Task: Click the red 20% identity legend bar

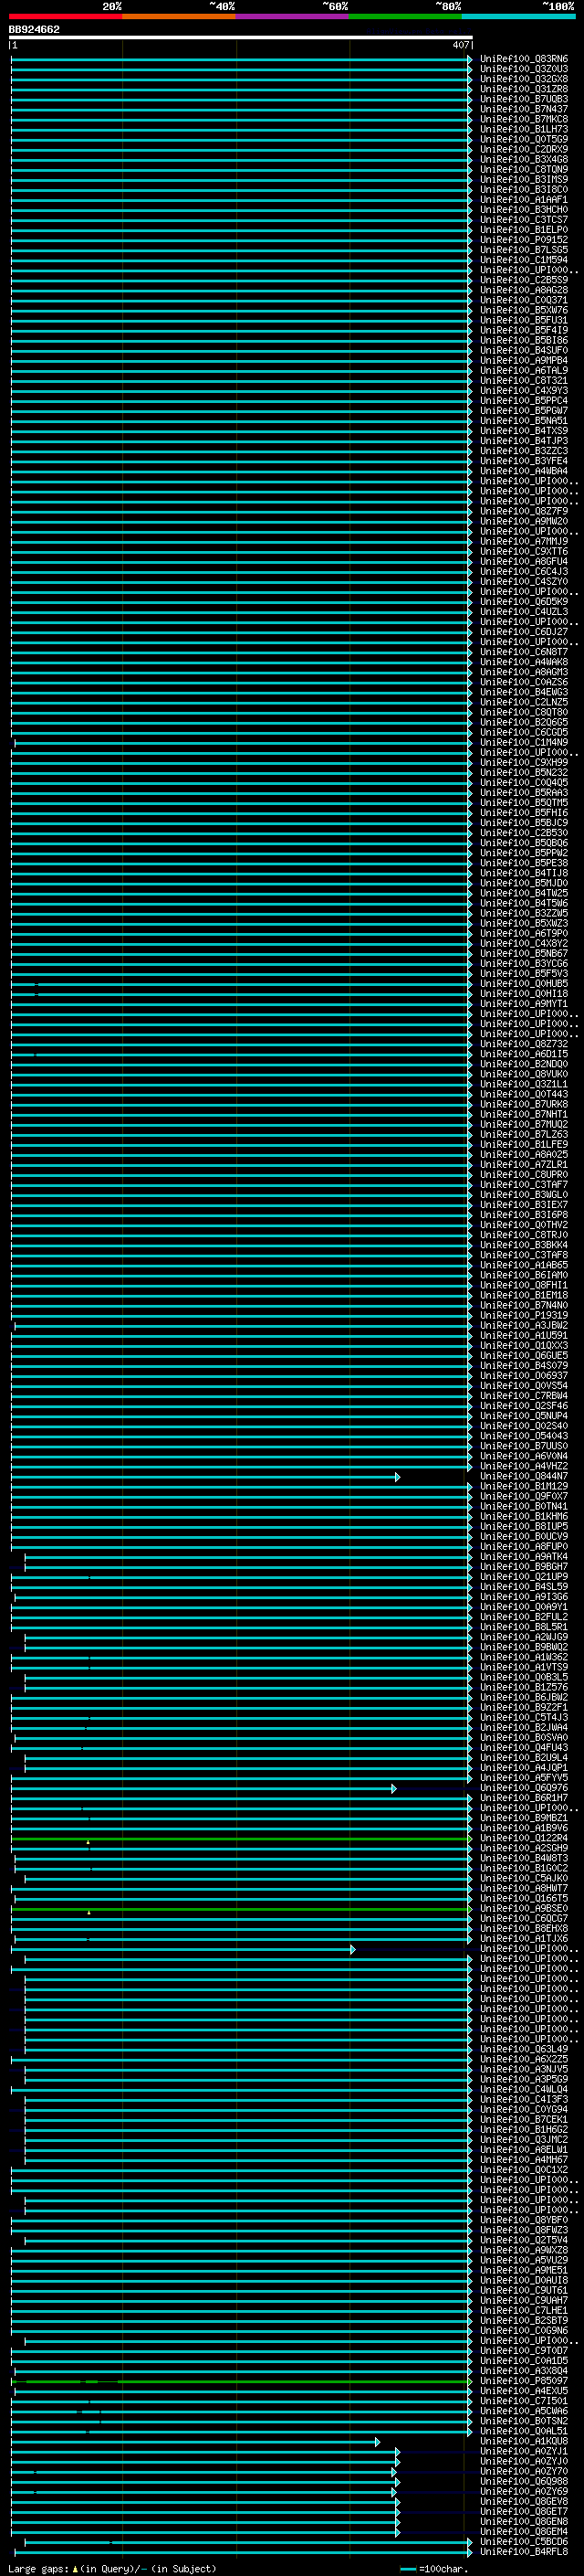Action: pos(65,16)
